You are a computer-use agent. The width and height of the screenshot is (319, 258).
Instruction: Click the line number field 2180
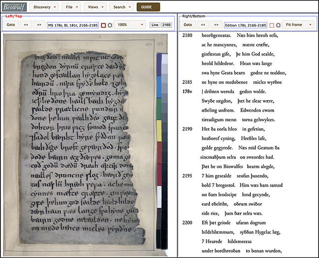[x=166, y=25]
